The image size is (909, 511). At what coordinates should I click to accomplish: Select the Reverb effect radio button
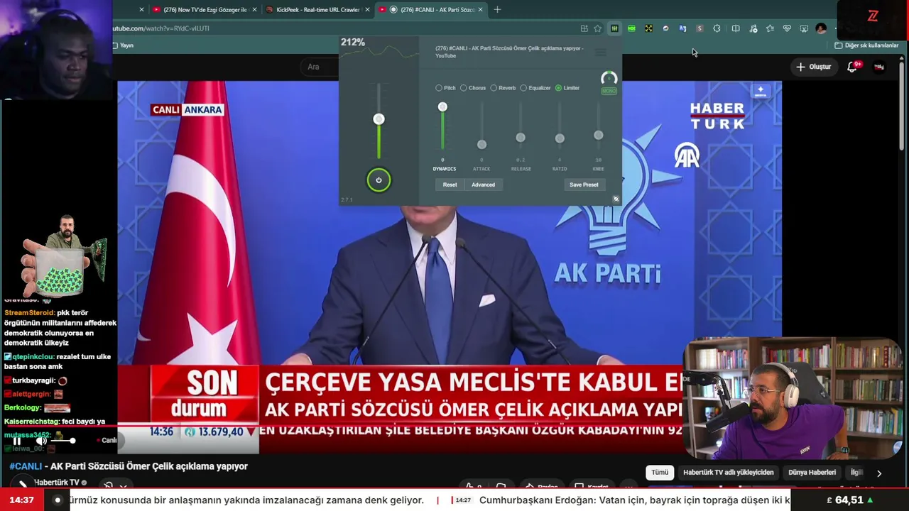(494, 88)
